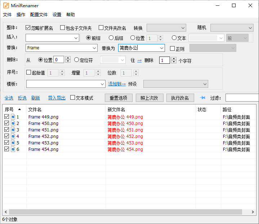Image resolution: width=259 pixels, height=224 pixels.
Task: Enable the 包含子文件夹 checkbox
Action: tap(63, 28)
